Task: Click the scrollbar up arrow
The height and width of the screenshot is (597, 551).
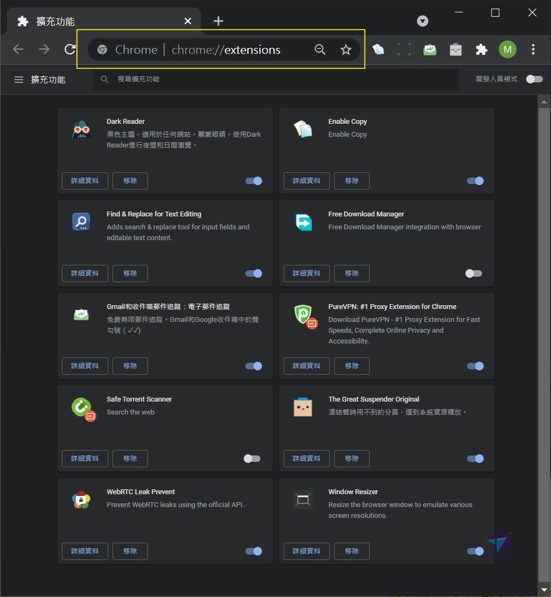Action: [544, 101]
